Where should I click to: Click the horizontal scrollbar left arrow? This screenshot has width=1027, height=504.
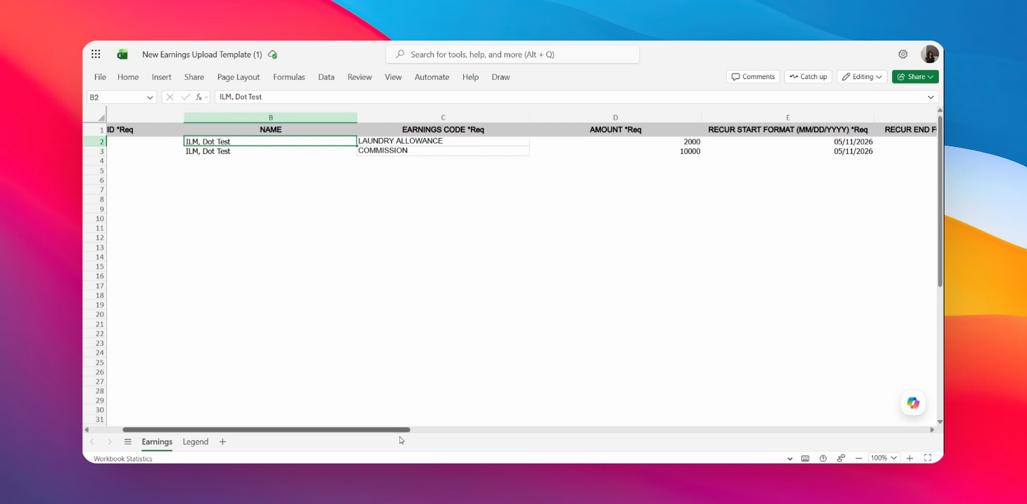(87, 430)
